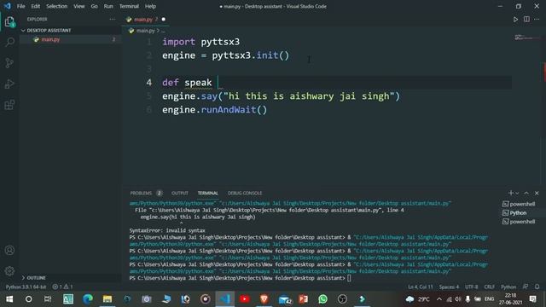546x307 pixels.
Task: Open Brave browser from taskbar
Action: tap(264, 299)
